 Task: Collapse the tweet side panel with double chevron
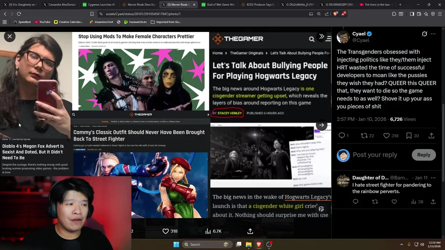[322, 36]
